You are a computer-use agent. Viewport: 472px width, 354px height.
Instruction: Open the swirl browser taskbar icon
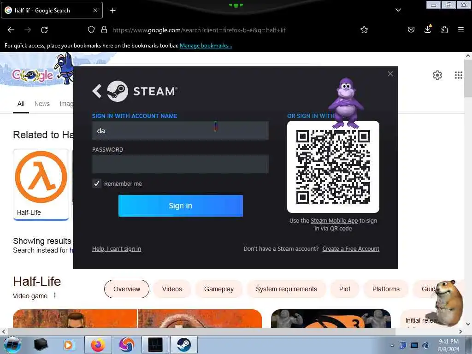(x=126, y=345)
